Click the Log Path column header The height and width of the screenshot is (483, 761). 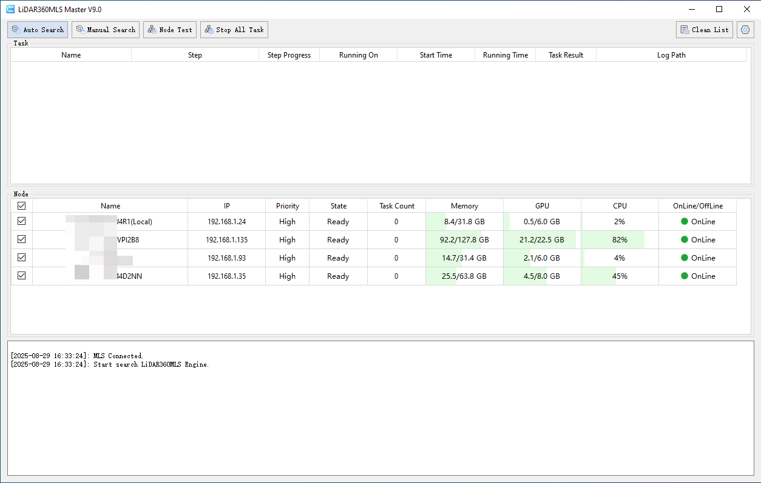pos(671,55)
